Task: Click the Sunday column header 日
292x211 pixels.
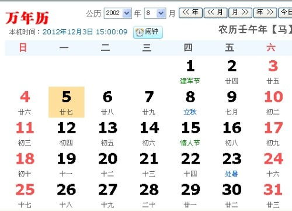Action: pos(23,48)
